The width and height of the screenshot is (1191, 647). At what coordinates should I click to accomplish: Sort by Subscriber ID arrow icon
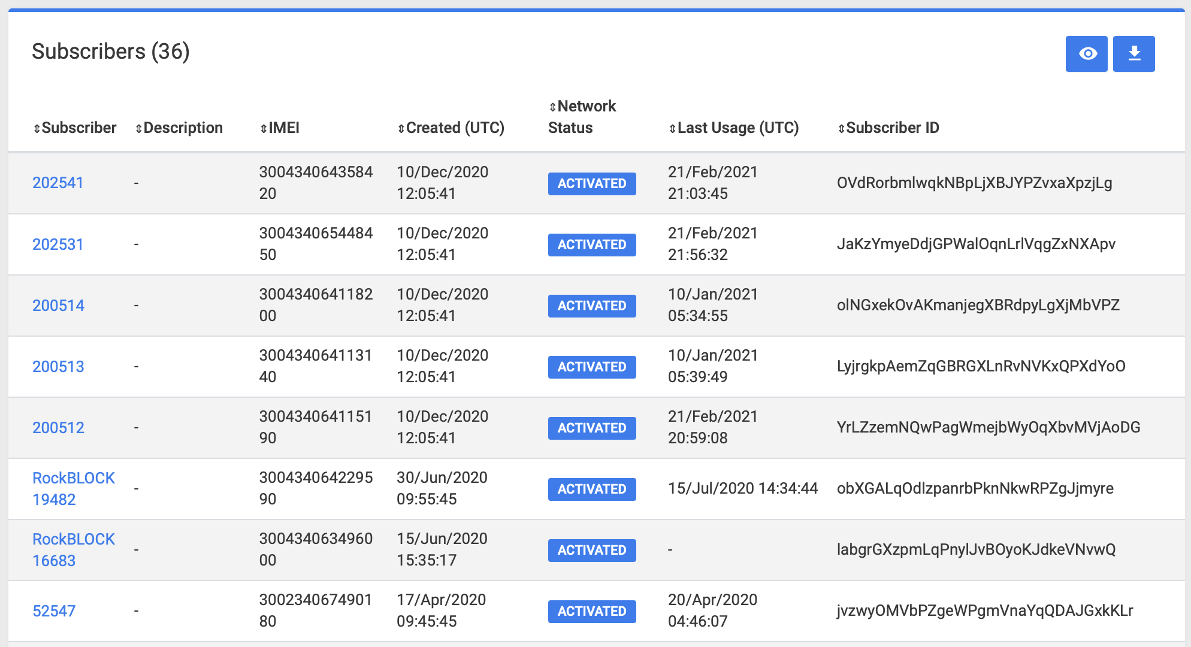click(x=841, y=129)
